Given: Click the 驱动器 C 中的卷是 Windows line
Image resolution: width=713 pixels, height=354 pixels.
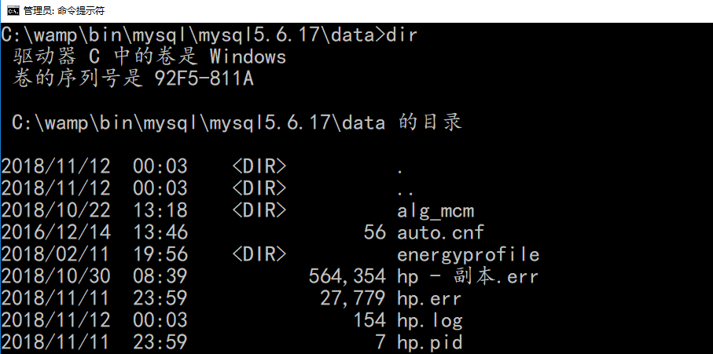Looking at the screenshot, I should (149, 57).
